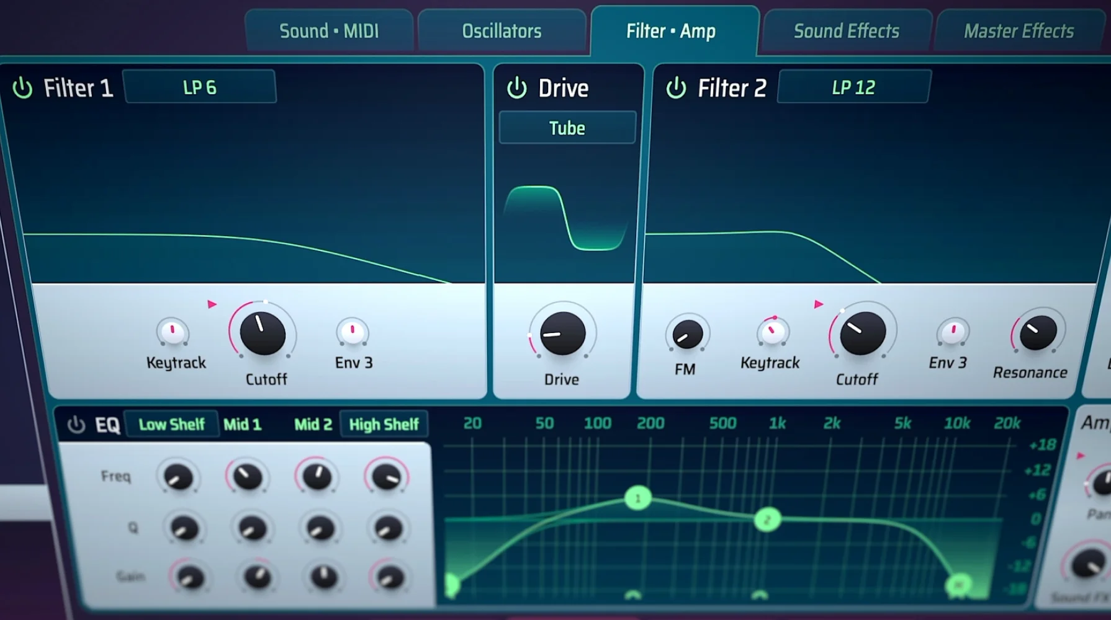1111x620 pixels.
Task: Select the Mid 1 EQ band
Action: pos(243,423)
